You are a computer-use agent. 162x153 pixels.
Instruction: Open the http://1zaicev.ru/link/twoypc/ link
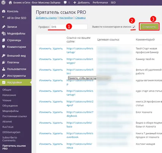pos(80,61)
